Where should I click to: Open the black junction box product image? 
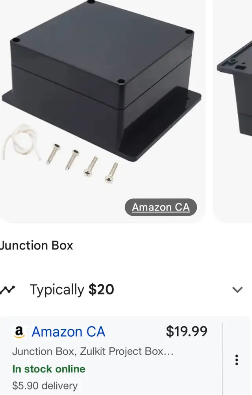coord(102,111)
